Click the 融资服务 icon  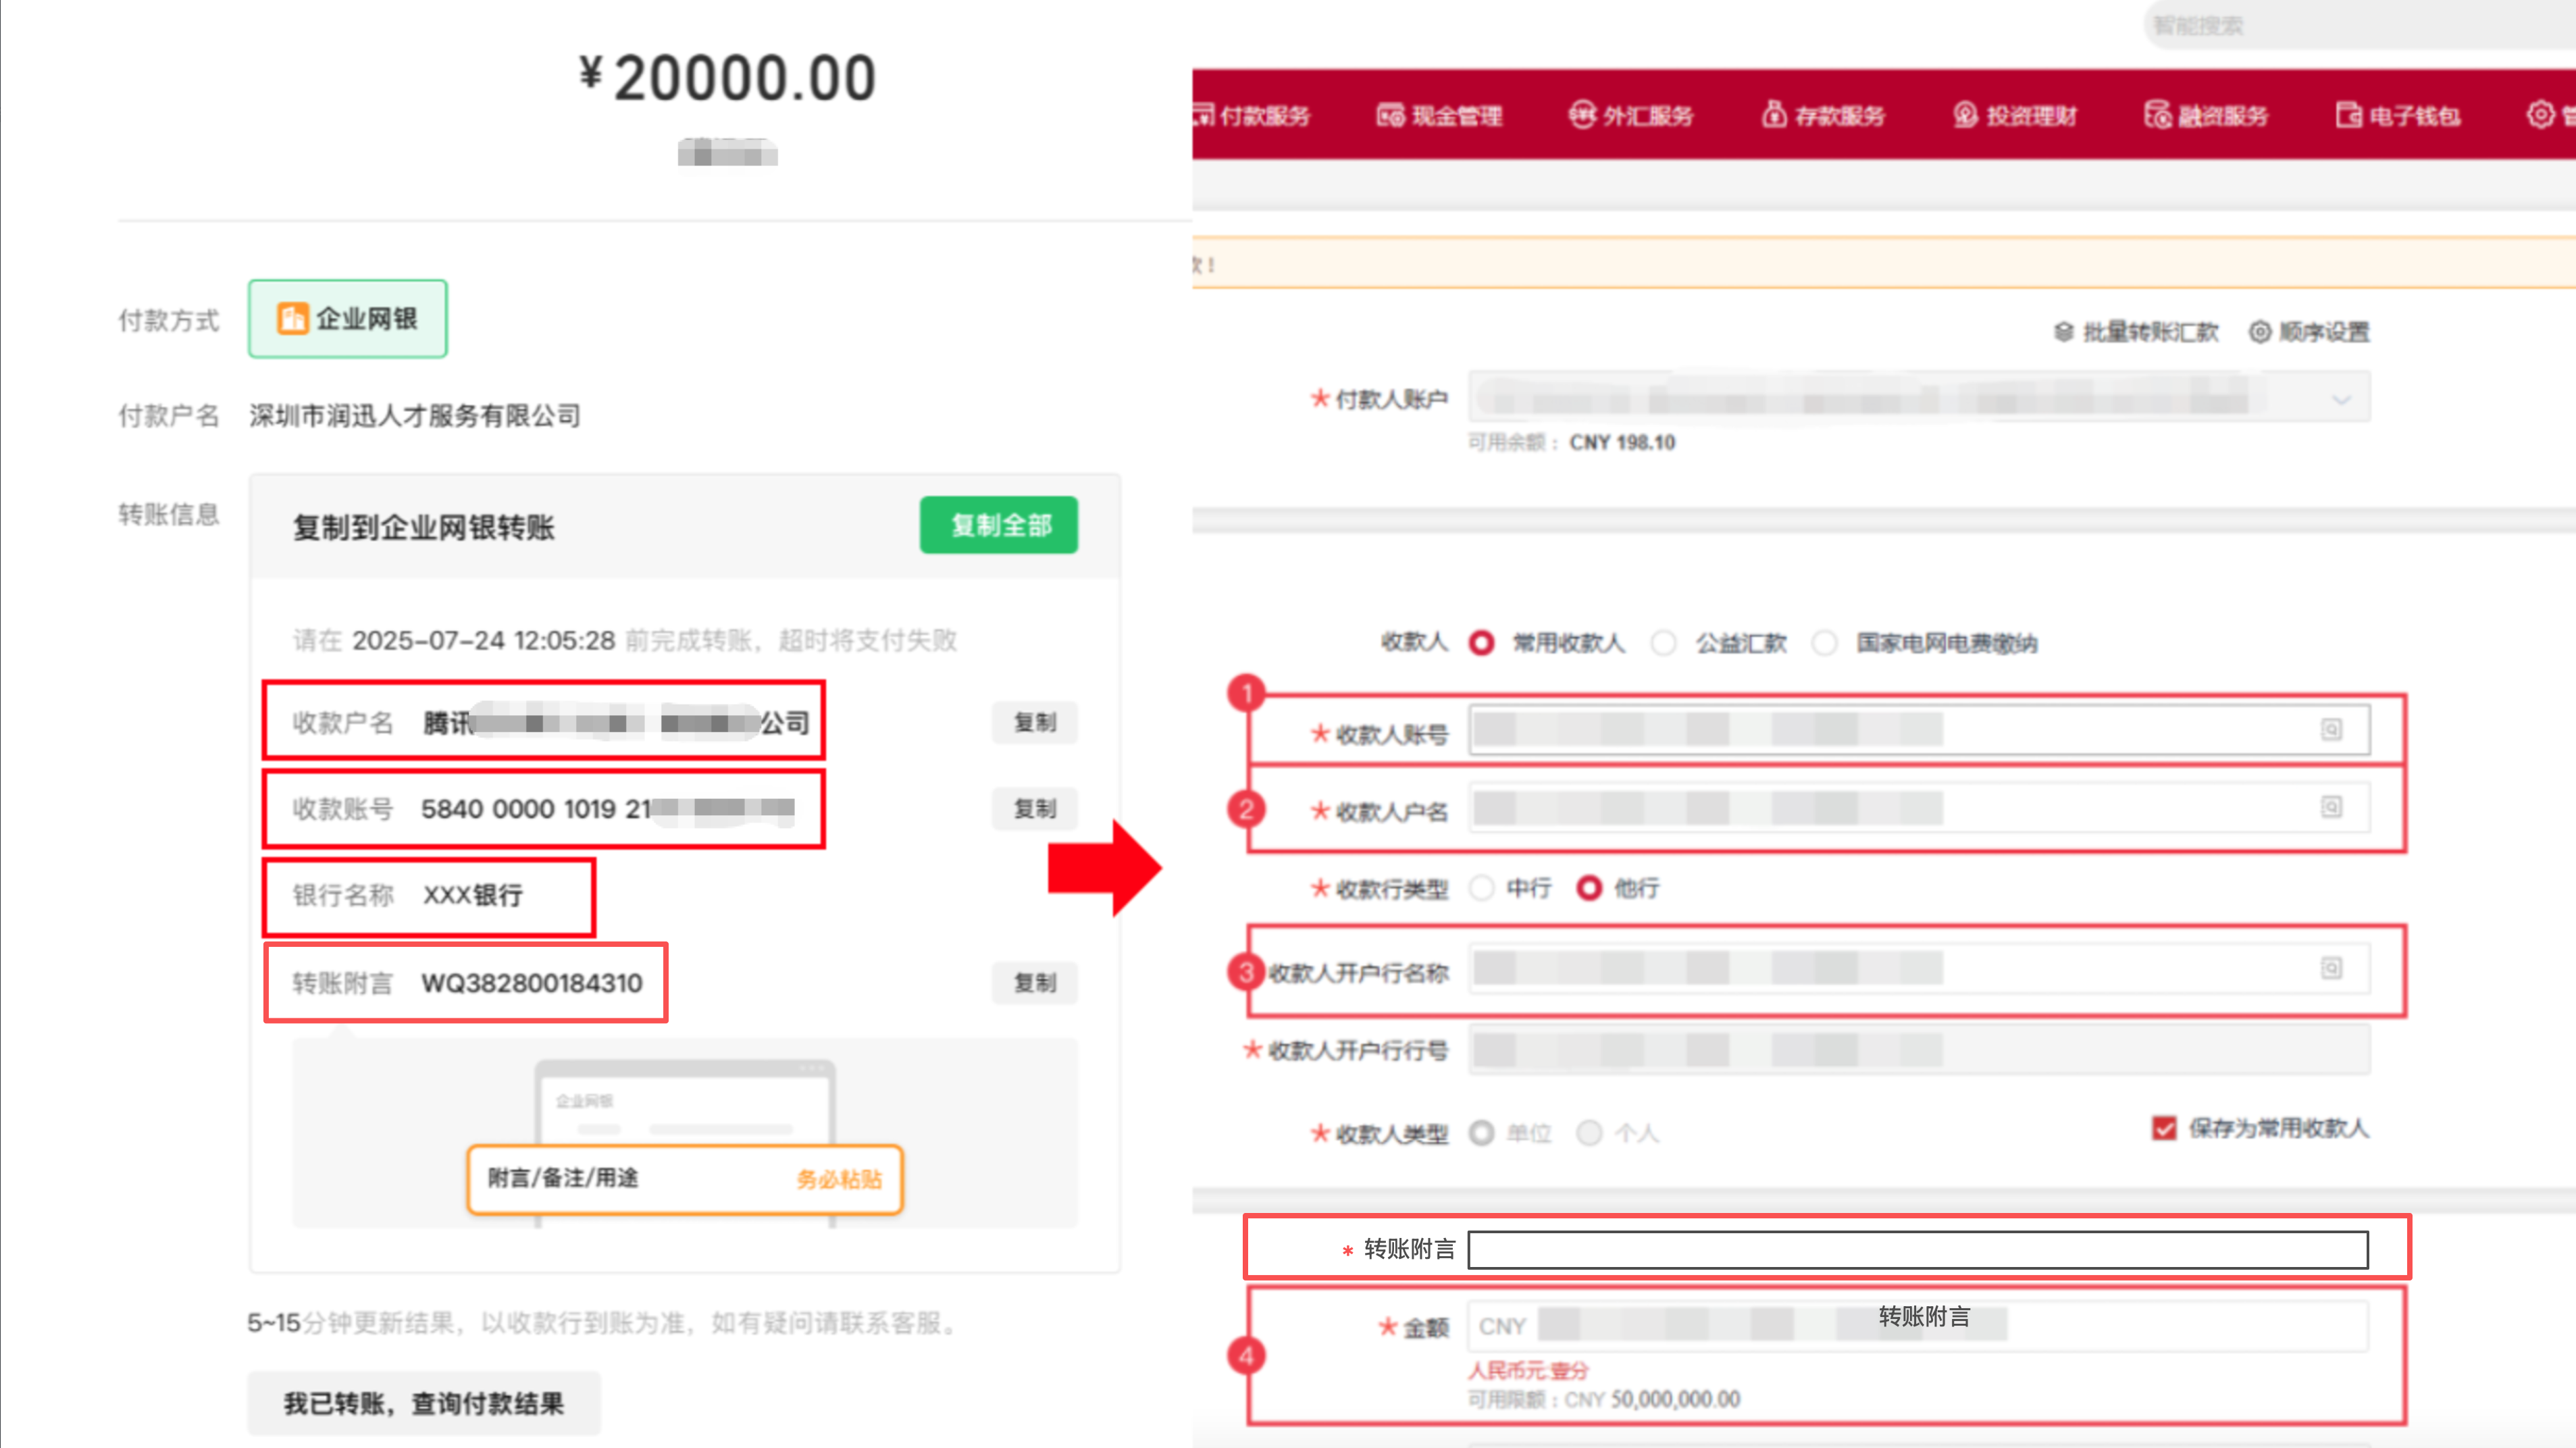click(2158, 115)
